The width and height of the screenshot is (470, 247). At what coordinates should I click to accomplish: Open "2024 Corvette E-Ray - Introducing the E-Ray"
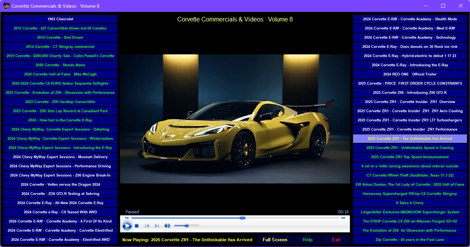(x=410, y=65)
